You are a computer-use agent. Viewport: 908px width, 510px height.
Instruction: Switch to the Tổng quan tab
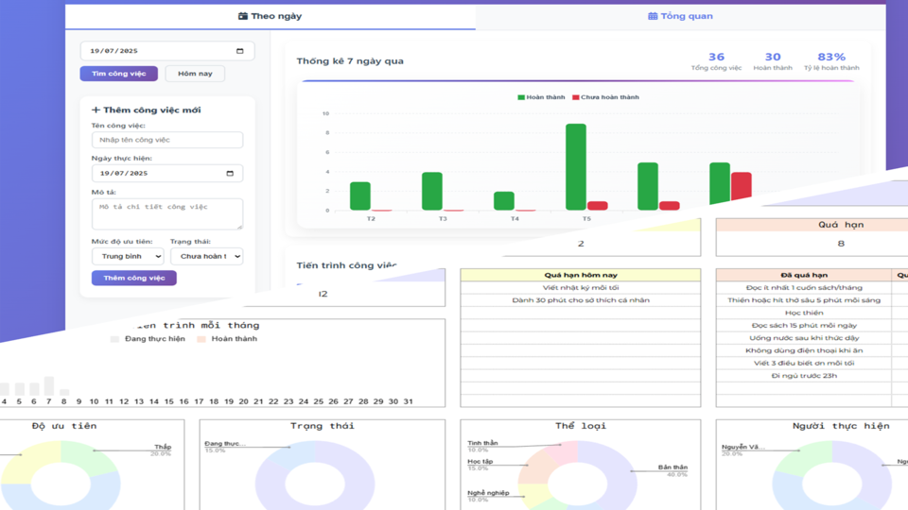680,16
